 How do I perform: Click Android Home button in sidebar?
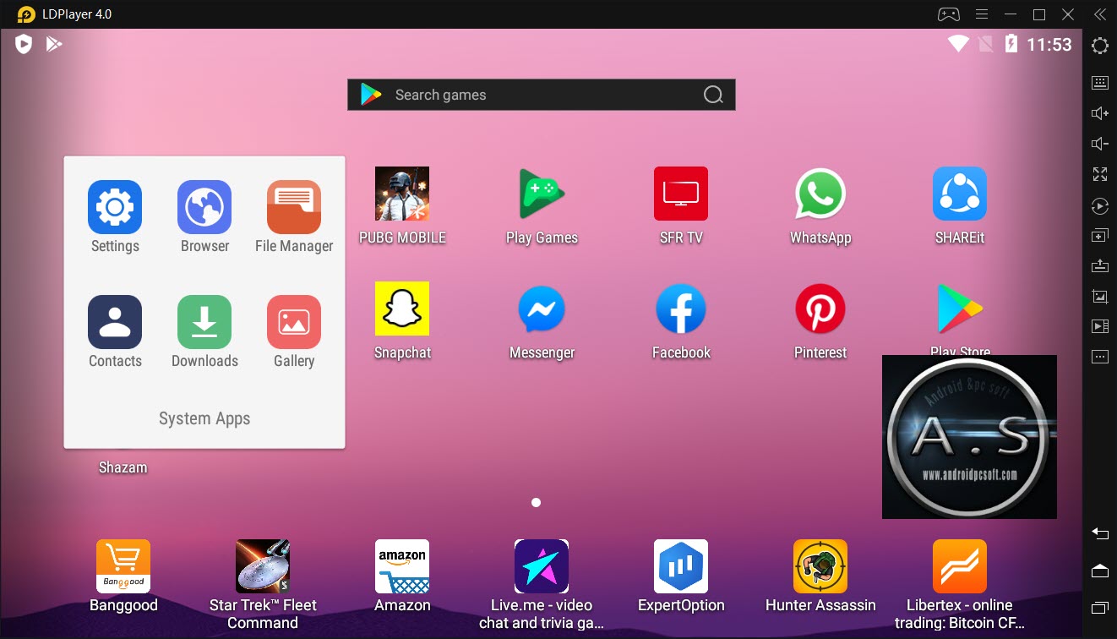(x=1100, y=571)
